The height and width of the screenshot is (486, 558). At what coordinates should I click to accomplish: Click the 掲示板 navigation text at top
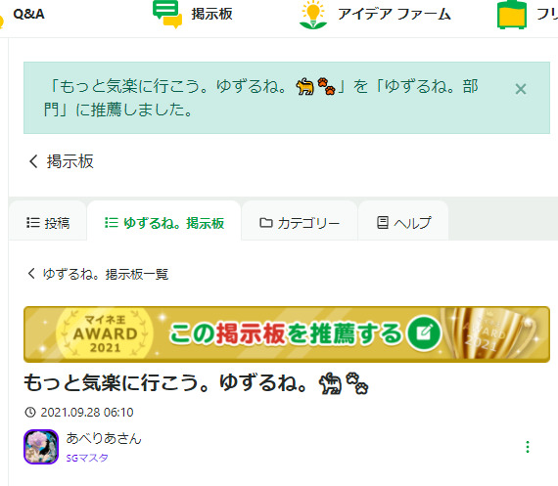(211, 15)
